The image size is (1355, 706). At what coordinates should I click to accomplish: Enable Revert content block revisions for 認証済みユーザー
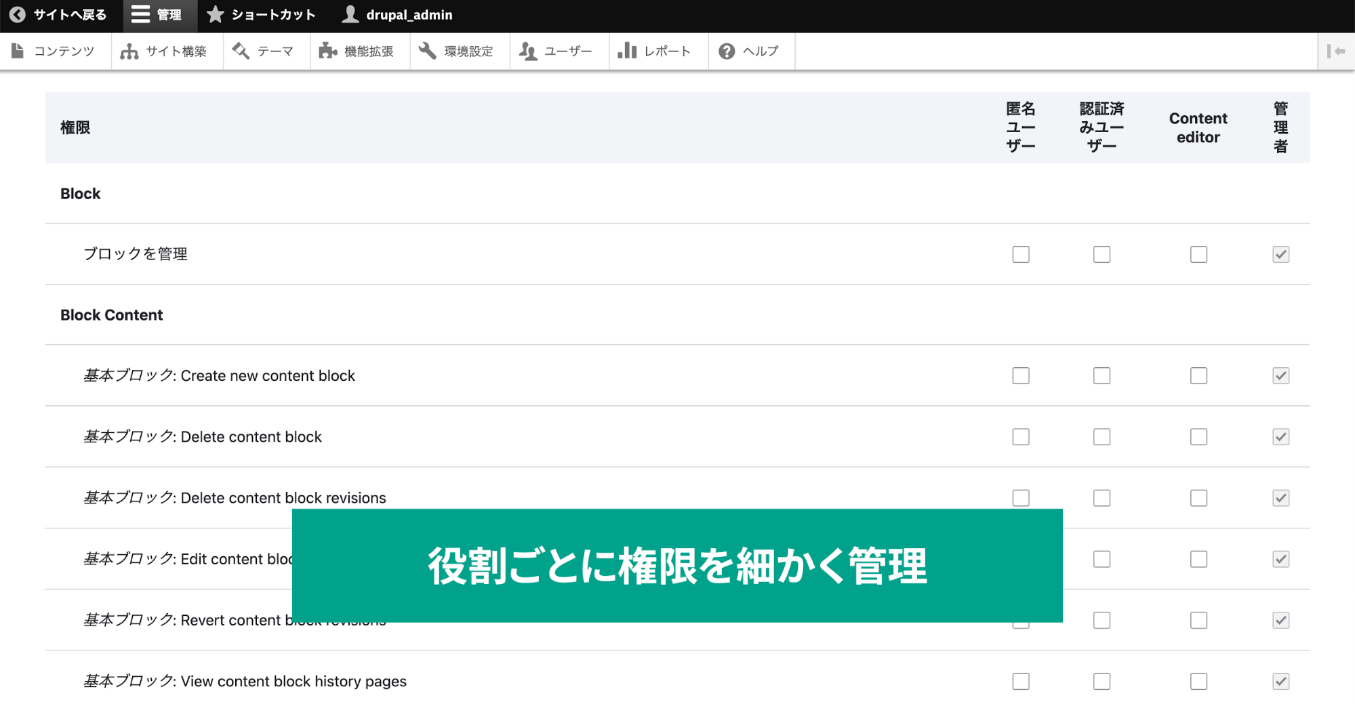[1101, 620]
